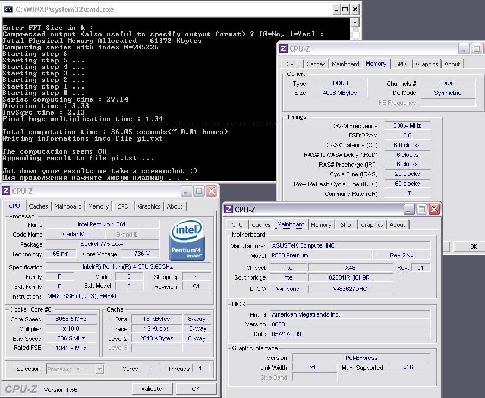The height and width of the screenshot is (398, 485).
Task: Click the CAS# Latency 6.0 clocks value
Action: 407,145
